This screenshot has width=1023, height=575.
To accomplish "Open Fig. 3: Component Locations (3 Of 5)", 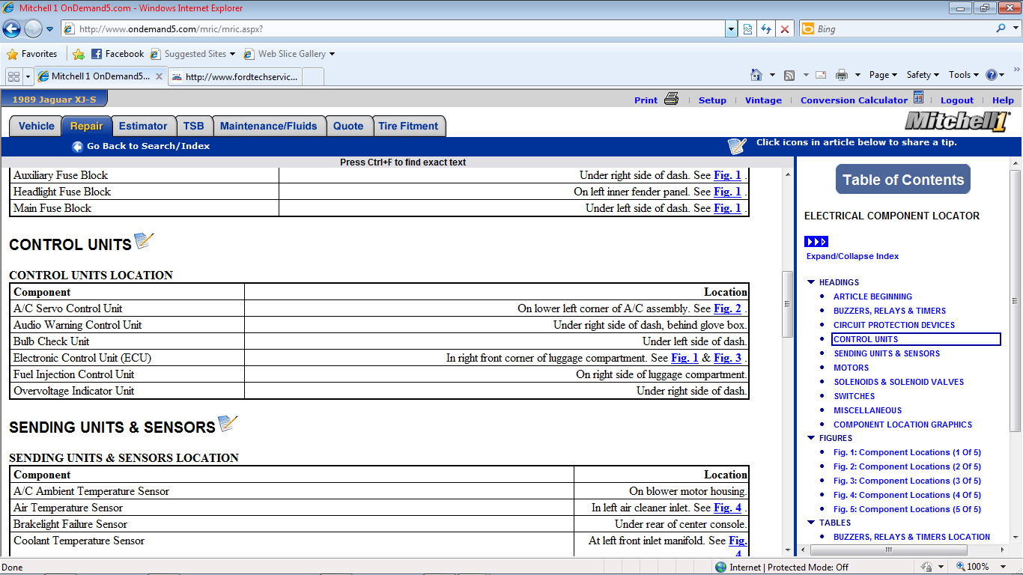I will click(907, 481).
